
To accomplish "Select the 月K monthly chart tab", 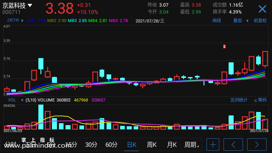I will [x=172, y=144].
